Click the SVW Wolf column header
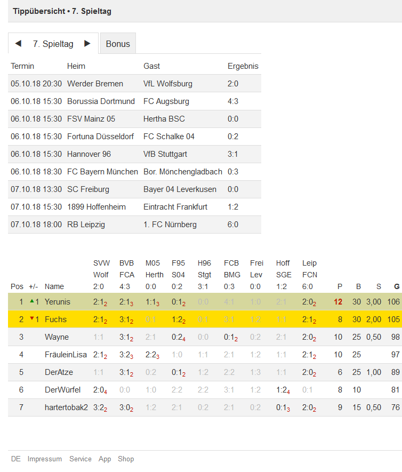The width and height of the screenshot is (402, 472). (101, 269)
